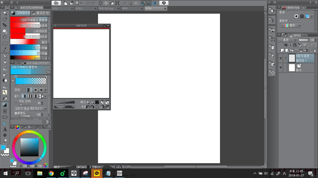Click New file icon in command bar
The width and height of the screenshot is (318, 178).
[66, 3]
